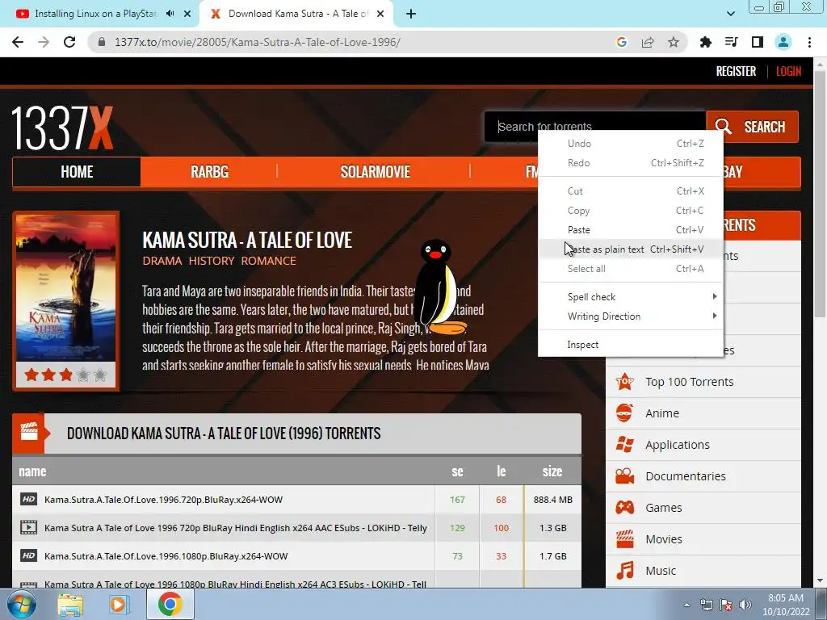Click the browser address bar URL
The image size is (827, 620).
[x=258, y=42]
